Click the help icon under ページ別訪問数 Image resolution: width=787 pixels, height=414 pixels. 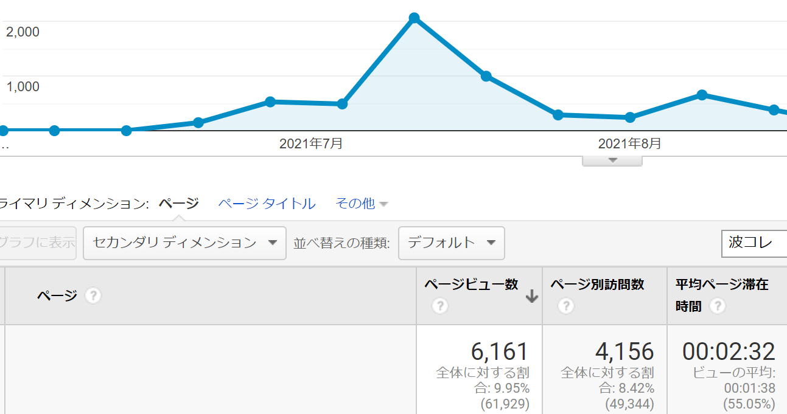(565, 306)
